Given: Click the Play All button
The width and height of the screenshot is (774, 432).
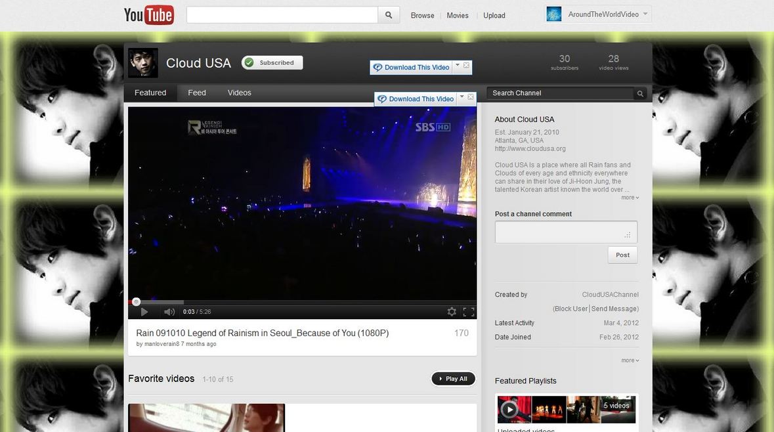Looking at the screenshot, I should [453, 379].
